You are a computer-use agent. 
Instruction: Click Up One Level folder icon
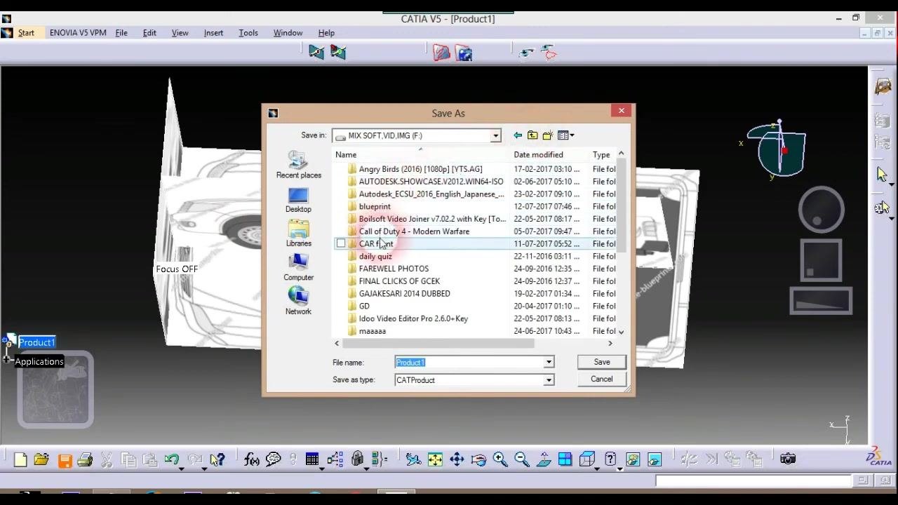pos(532,135)
